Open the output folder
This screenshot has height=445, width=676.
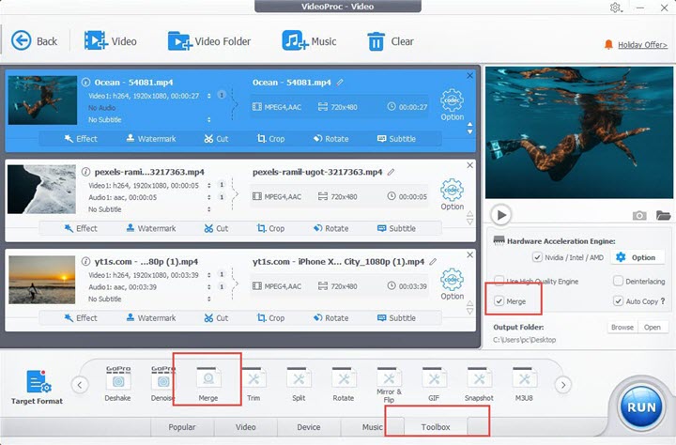[653, 328]
